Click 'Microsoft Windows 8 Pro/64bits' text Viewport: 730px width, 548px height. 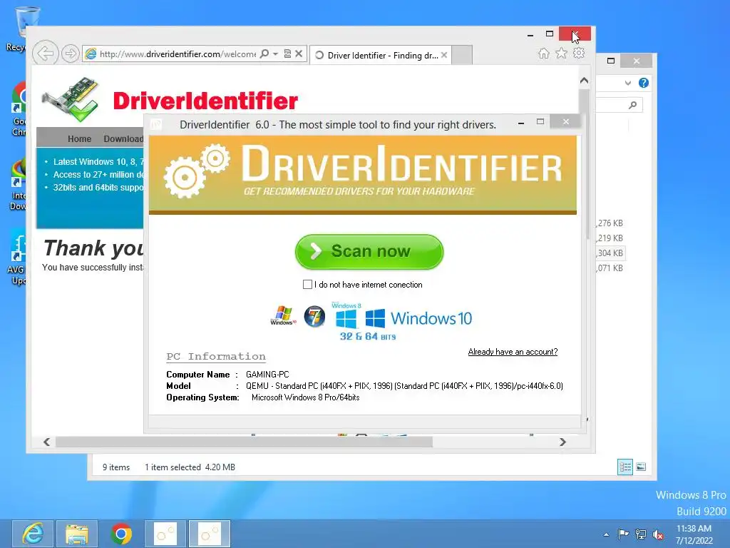305,397
